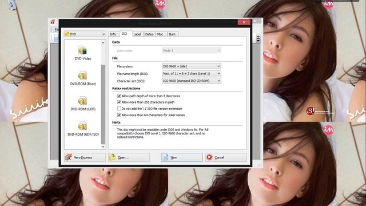Open the disabled Data mode dropdown

pos(192,50)
